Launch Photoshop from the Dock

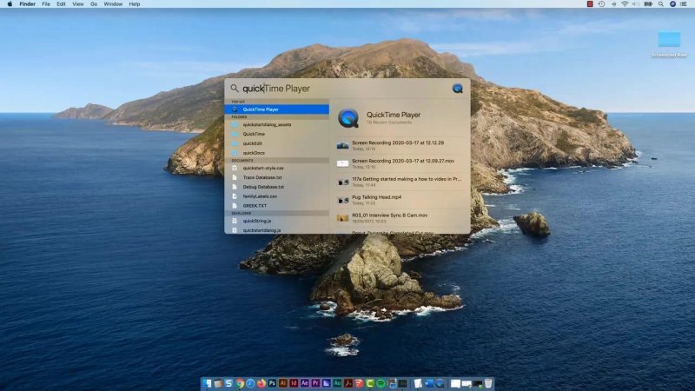click(x=272, y=383)
